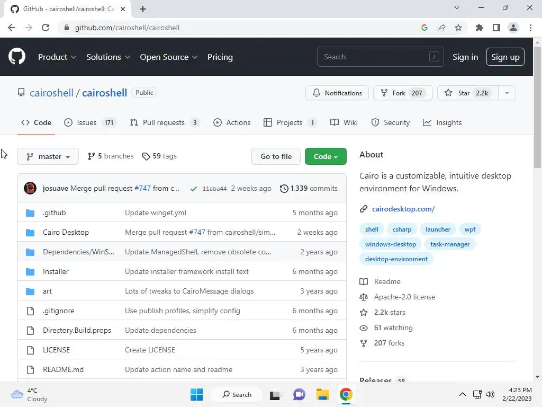Click the README.md file icon

[30, 369]
